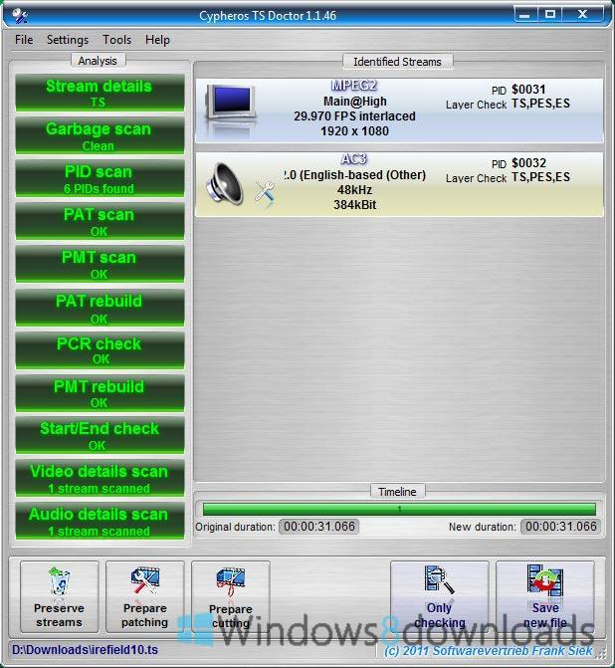Click the PAT scan OK button
The image size is (615, 668).
[x=100, y=221]
